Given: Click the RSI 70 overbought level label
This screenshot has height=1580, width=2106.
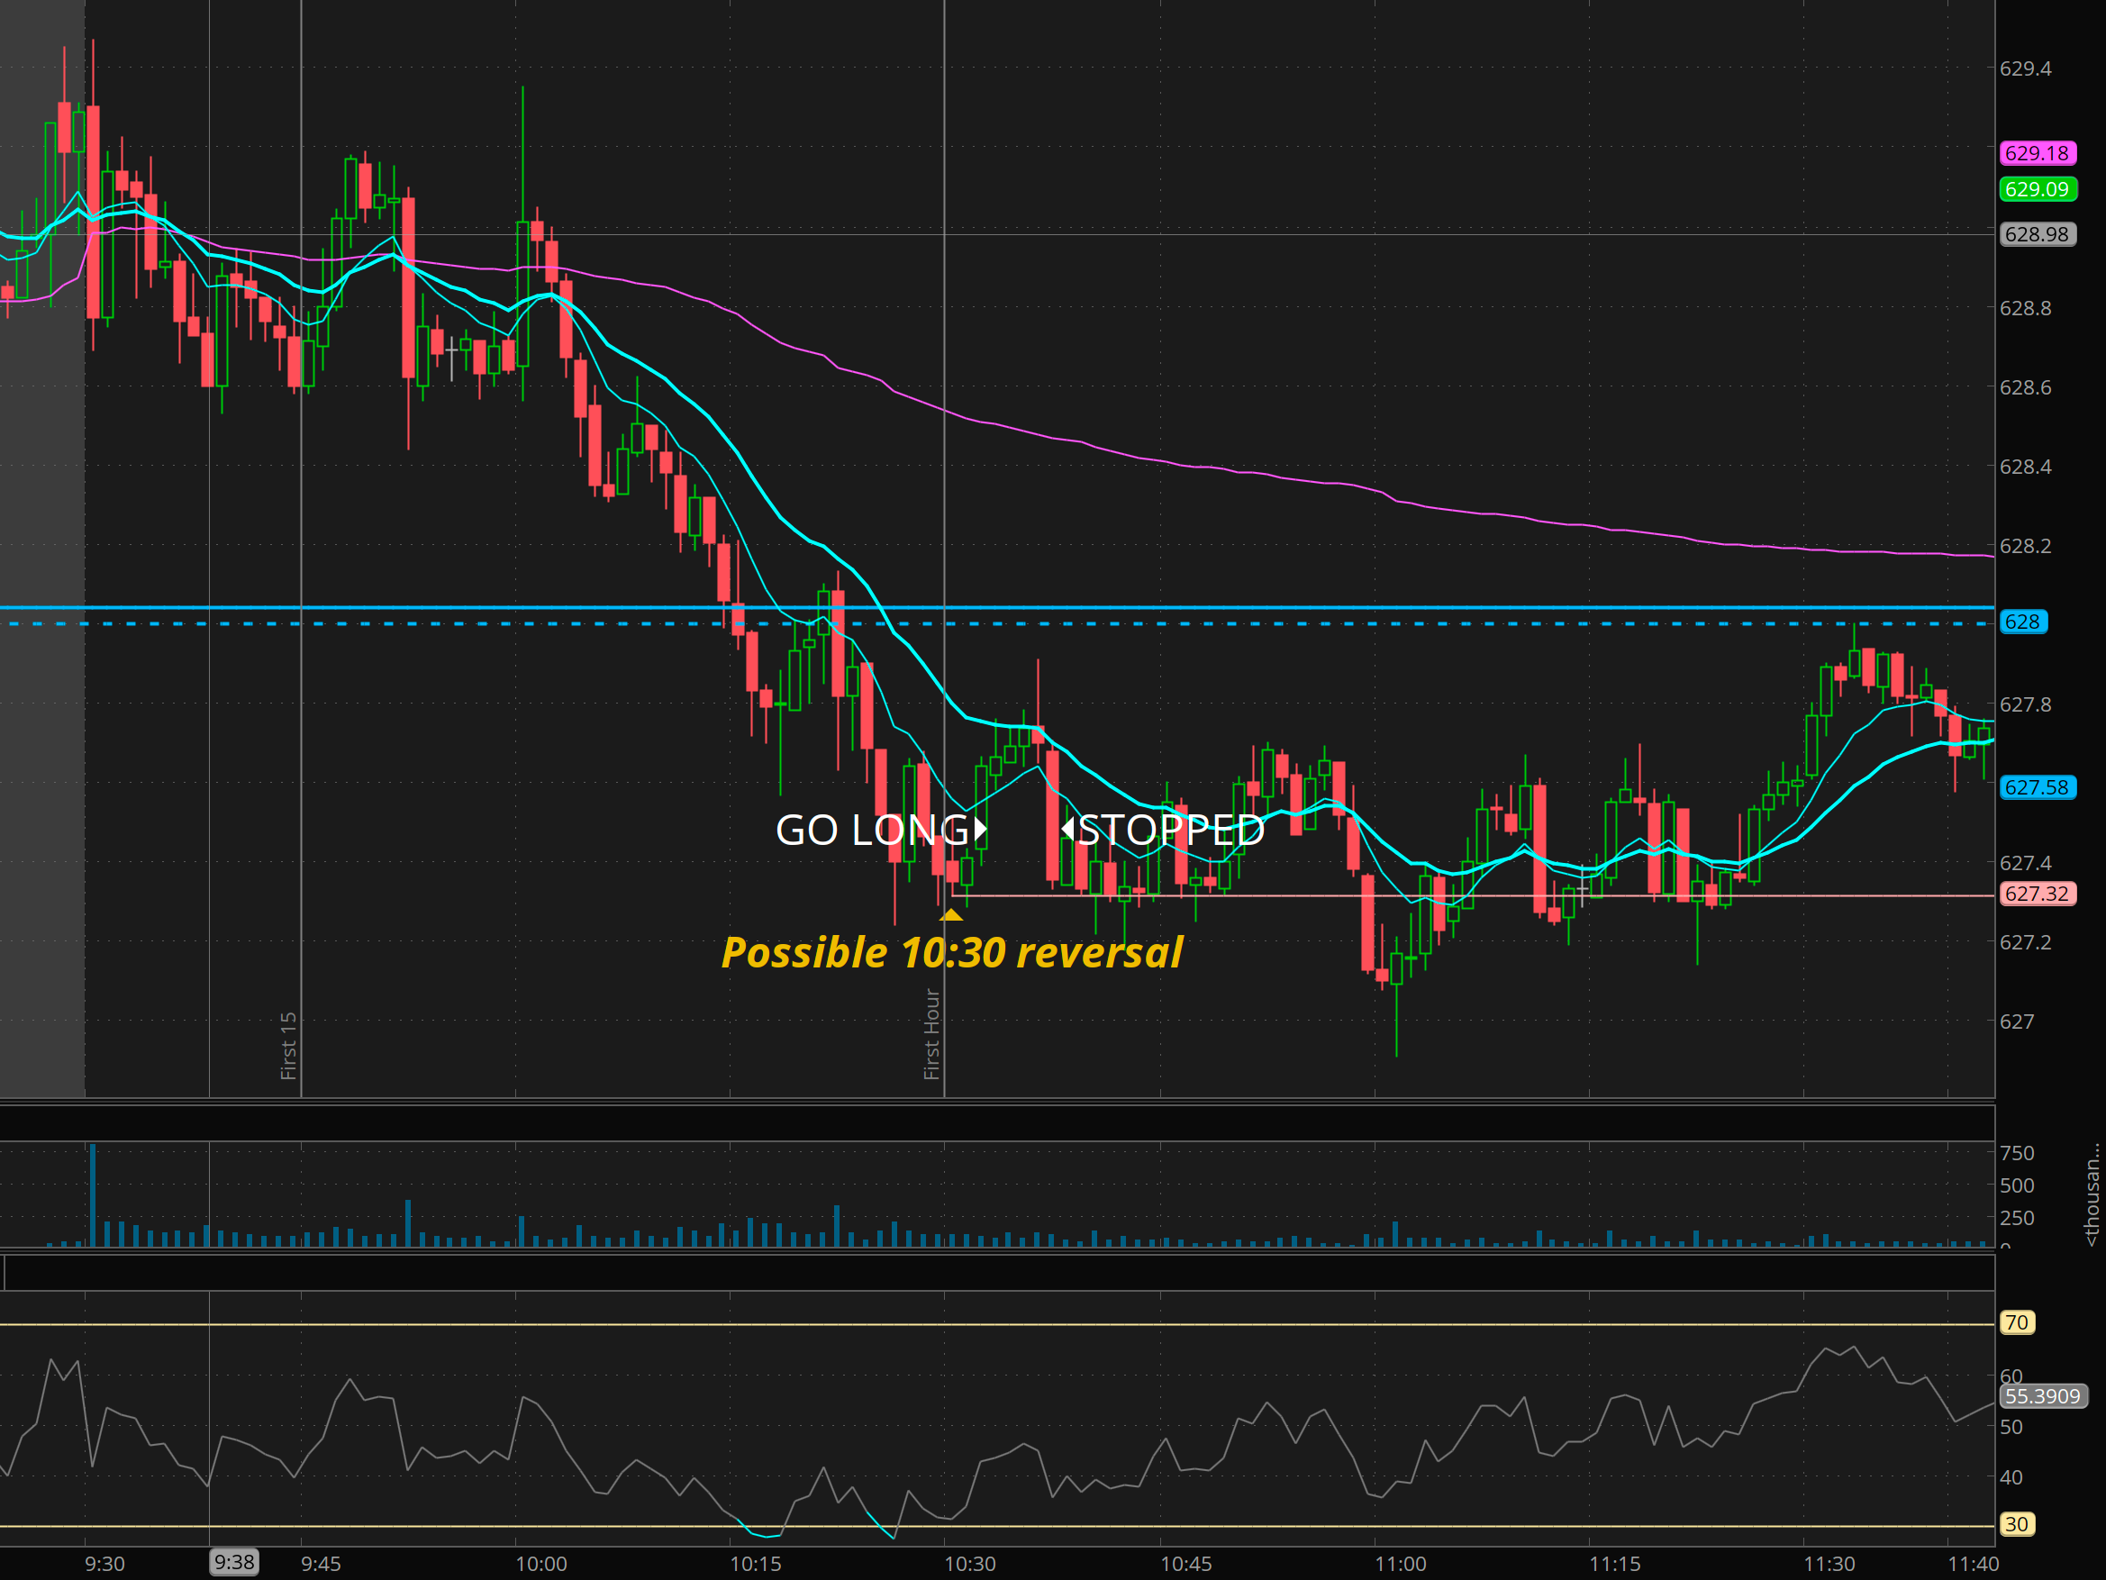Looking at the screenshot, I should 2016,1321.
